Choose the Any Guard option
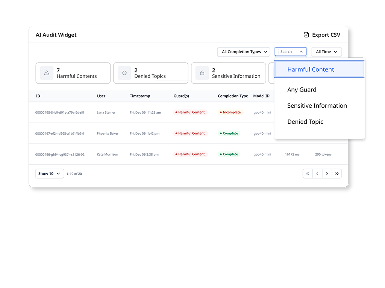This screenshot has width=385, height=288. click(x=302, y=90)
